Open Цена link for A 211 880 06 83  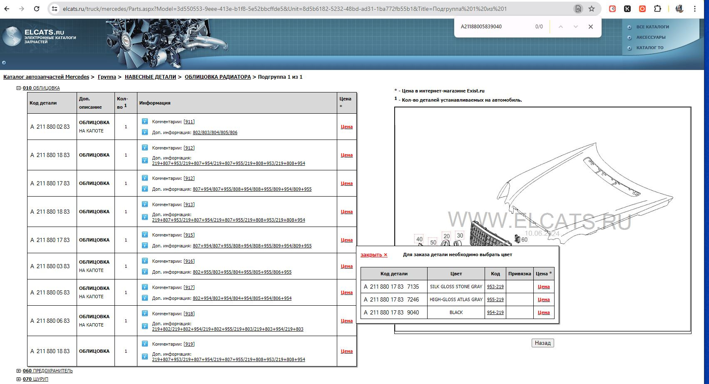[347, 321]
